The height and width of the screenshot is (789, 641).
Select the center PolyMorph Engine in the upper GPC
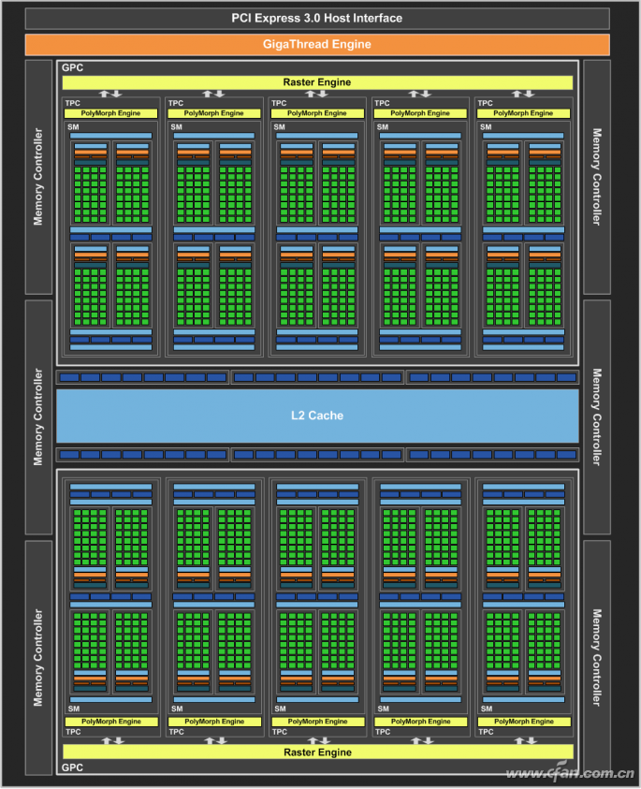point(317,113)
